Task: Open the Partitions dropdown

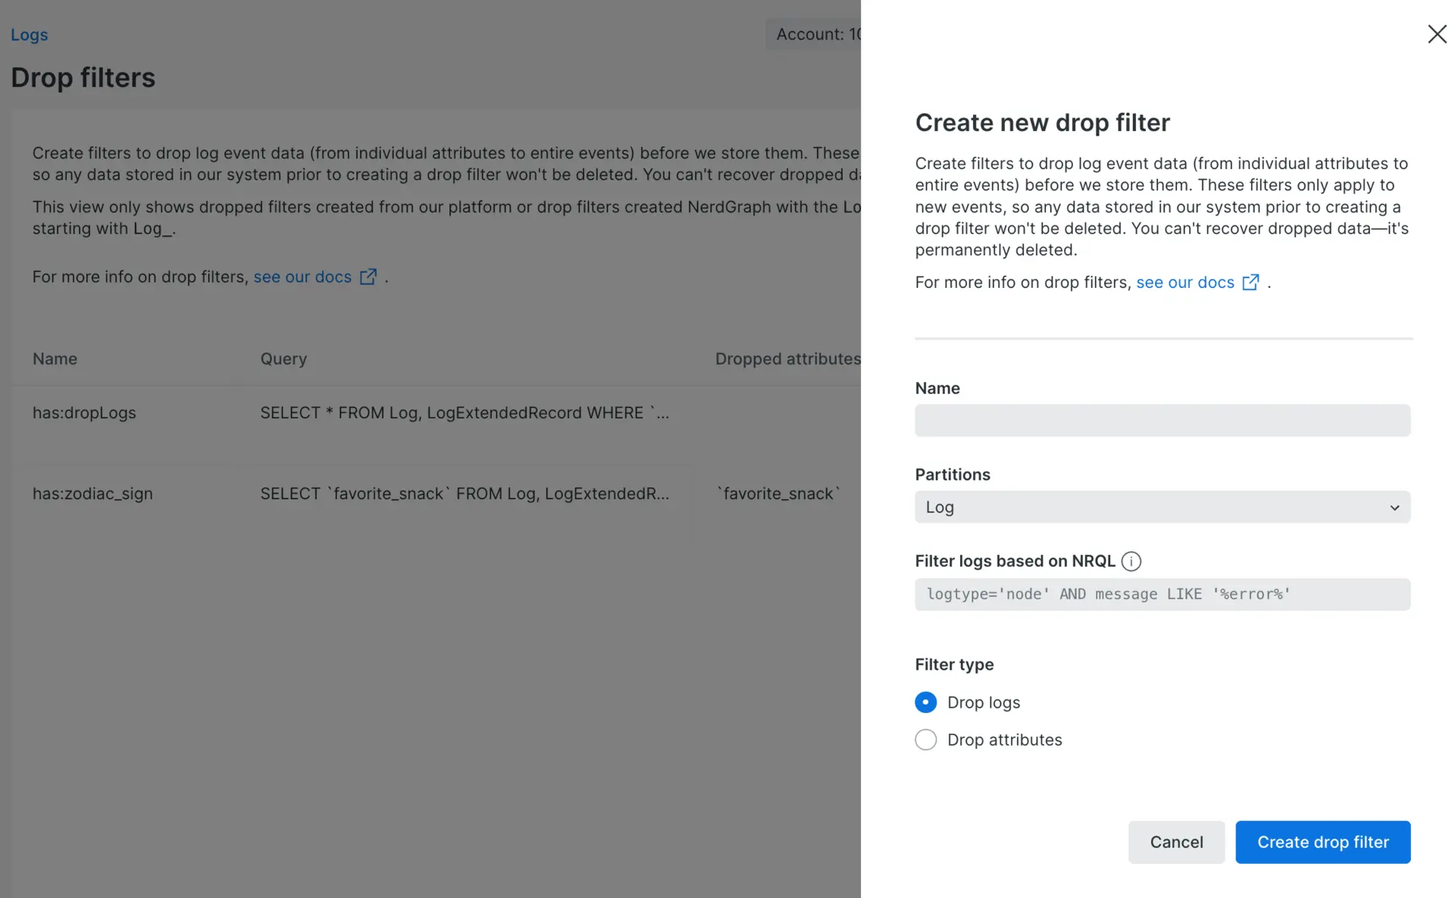Action: coord(1161,507)
